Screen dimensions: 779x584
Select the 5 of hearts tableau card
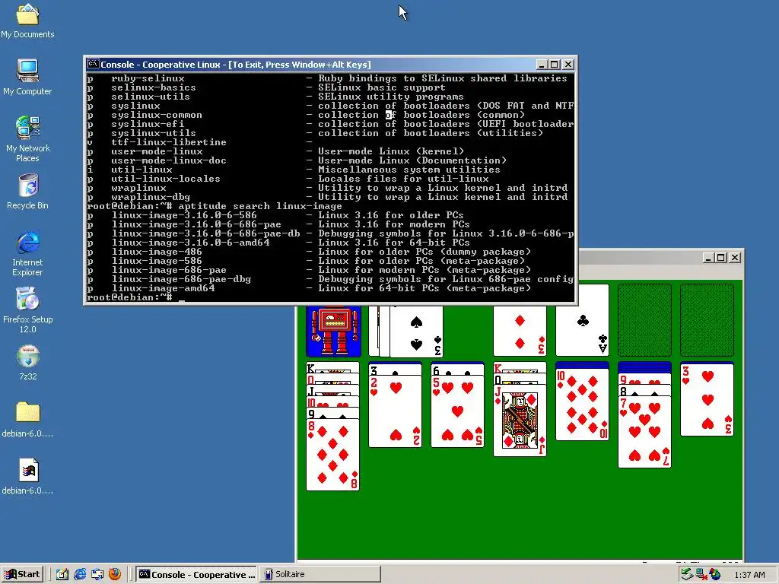(x=457, y=411)
